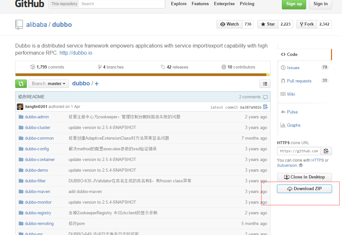Click the GitHub logo
The width and height of the screenshot is (342, 235).
pyautogui.click(x=29, y=4)
